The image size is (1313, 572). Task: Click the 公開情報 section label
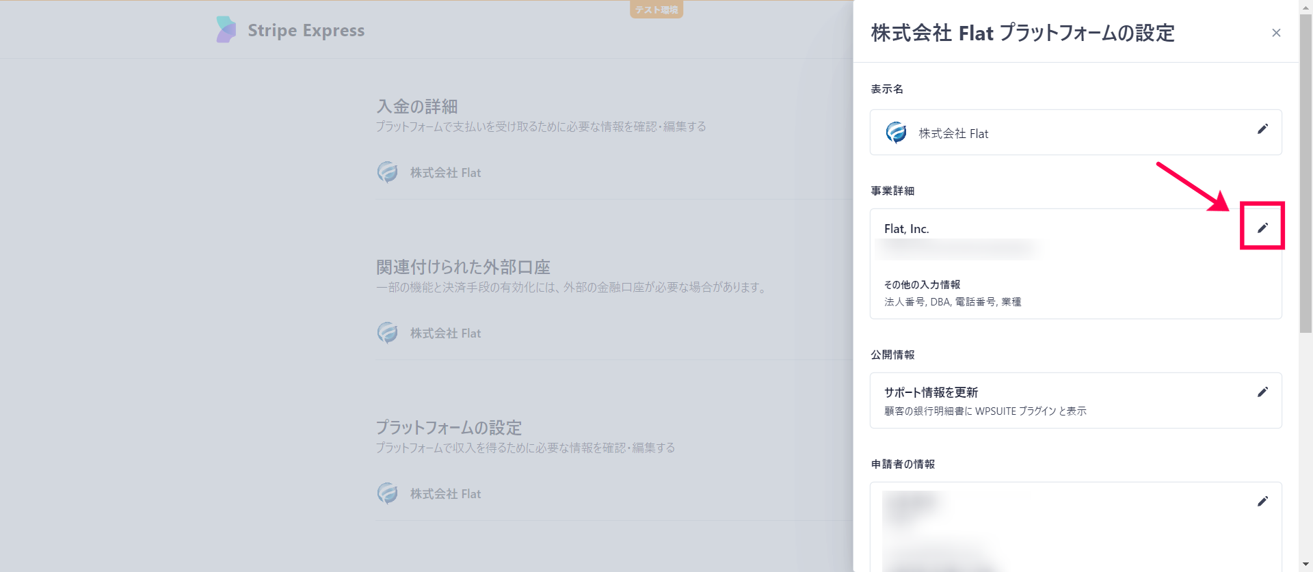point(892,355)
